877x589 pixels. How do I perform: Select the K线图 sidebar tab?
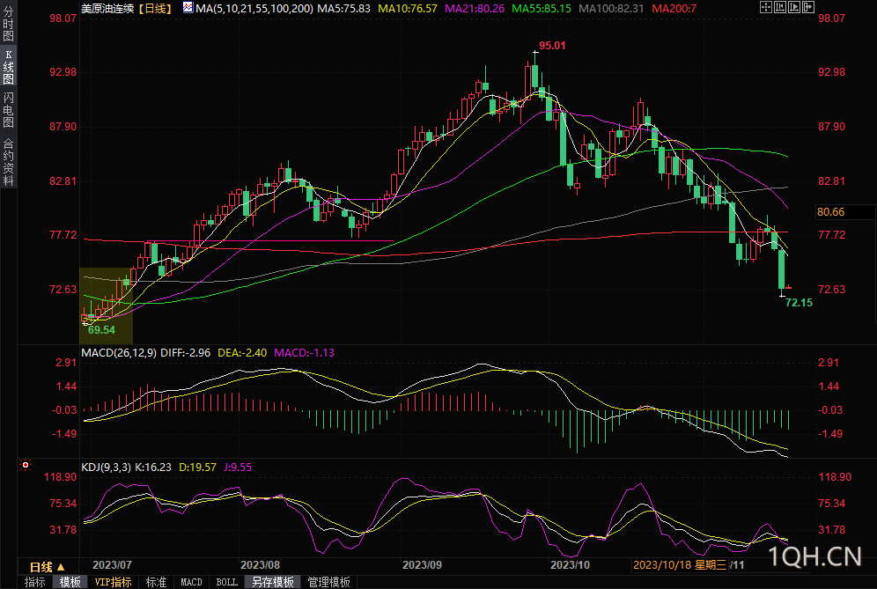point(8,66)
